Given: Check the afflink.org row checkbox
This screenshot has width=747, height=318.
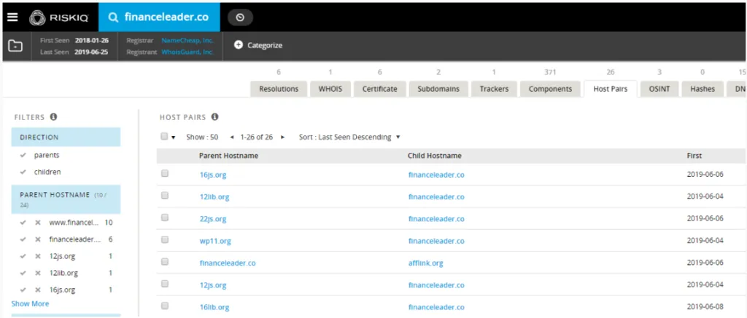Looking at the screenshot, I should tap(165, 262).
